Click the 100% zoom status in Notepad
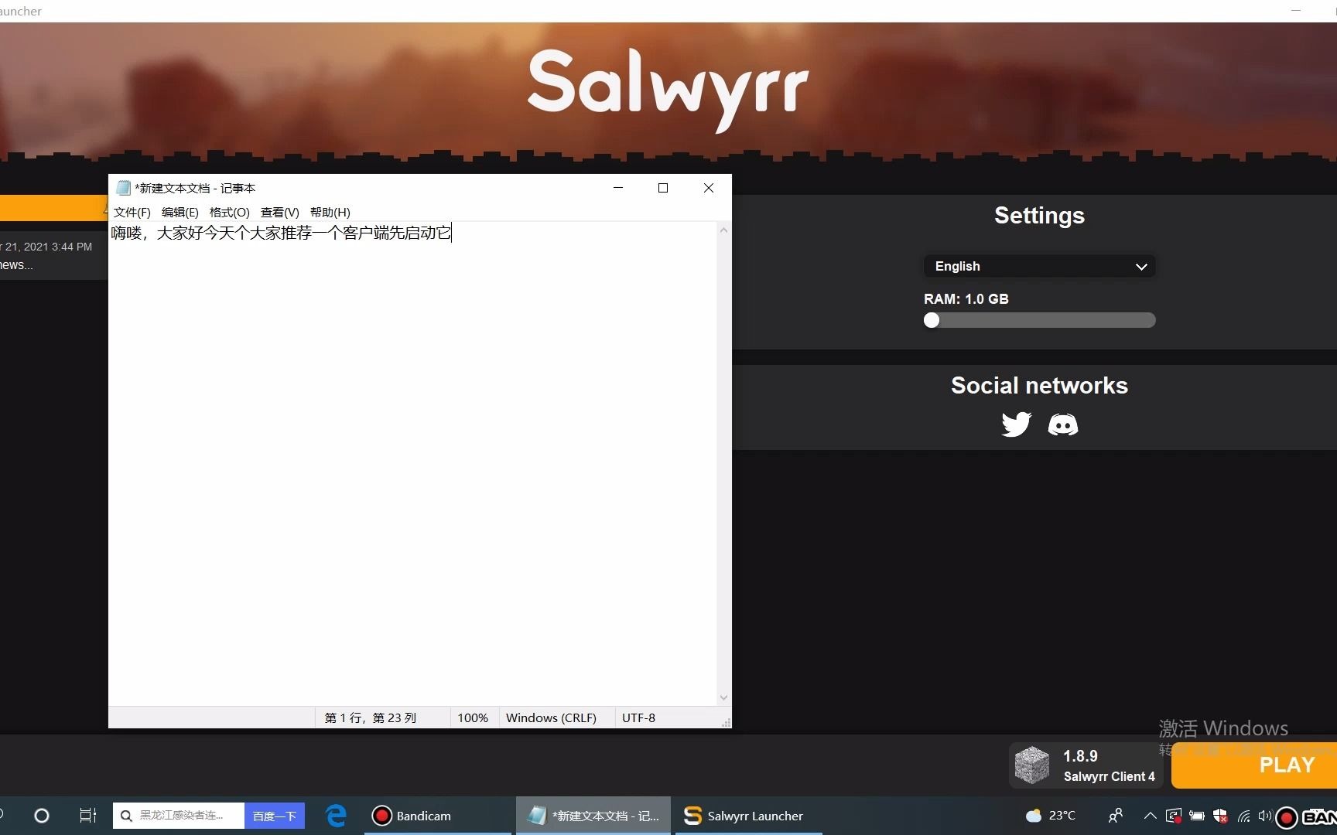 click(473, 717)
